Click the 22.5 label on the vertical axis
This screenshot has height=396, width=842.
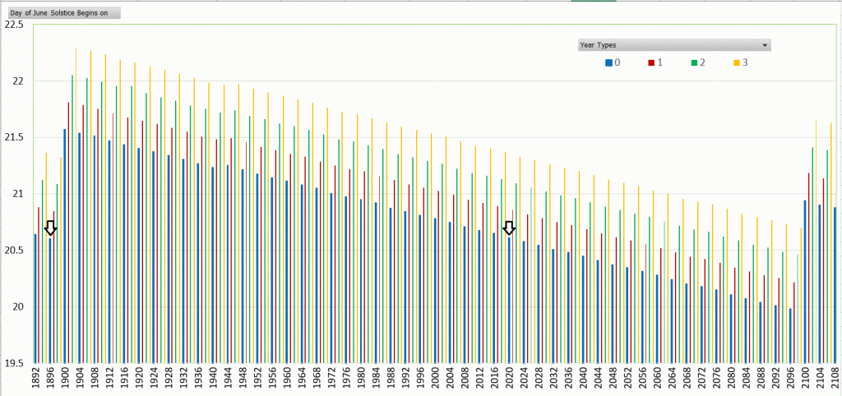14,25
